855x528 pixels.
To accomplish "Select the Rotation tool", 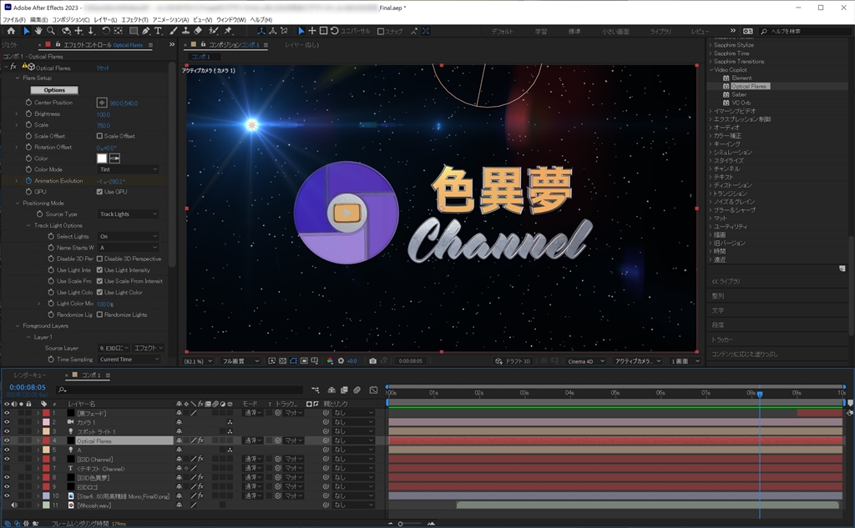I will click(106, 31).
